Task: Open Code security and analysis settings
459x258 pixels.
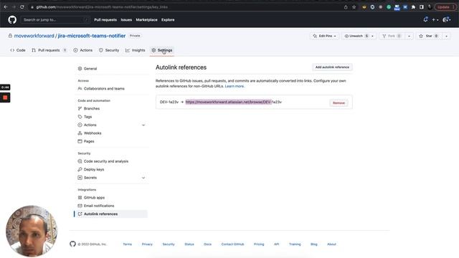Action: (106, 161)
